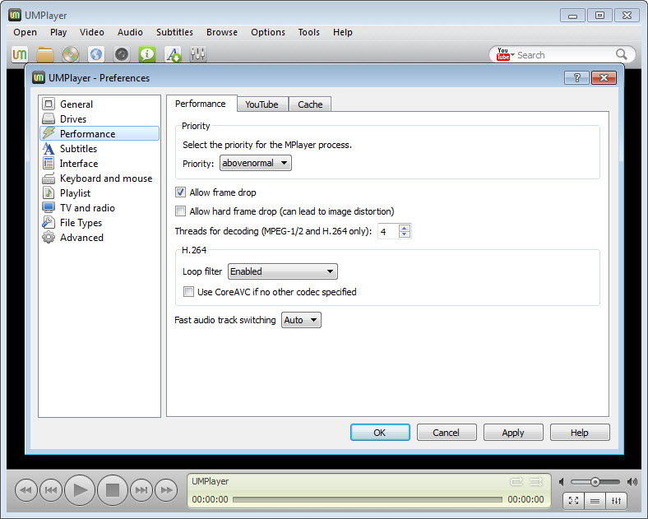Click OK to save preferences
This screenshot has width=648, height=519.
point(380,432)
